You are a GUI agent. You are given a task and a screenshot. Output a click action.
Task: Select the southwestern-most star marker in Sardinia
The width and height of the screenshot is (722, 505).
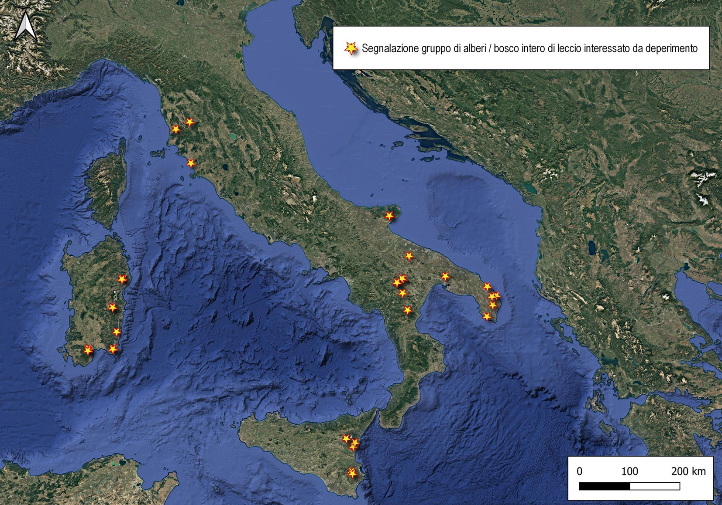pos(88,350)
